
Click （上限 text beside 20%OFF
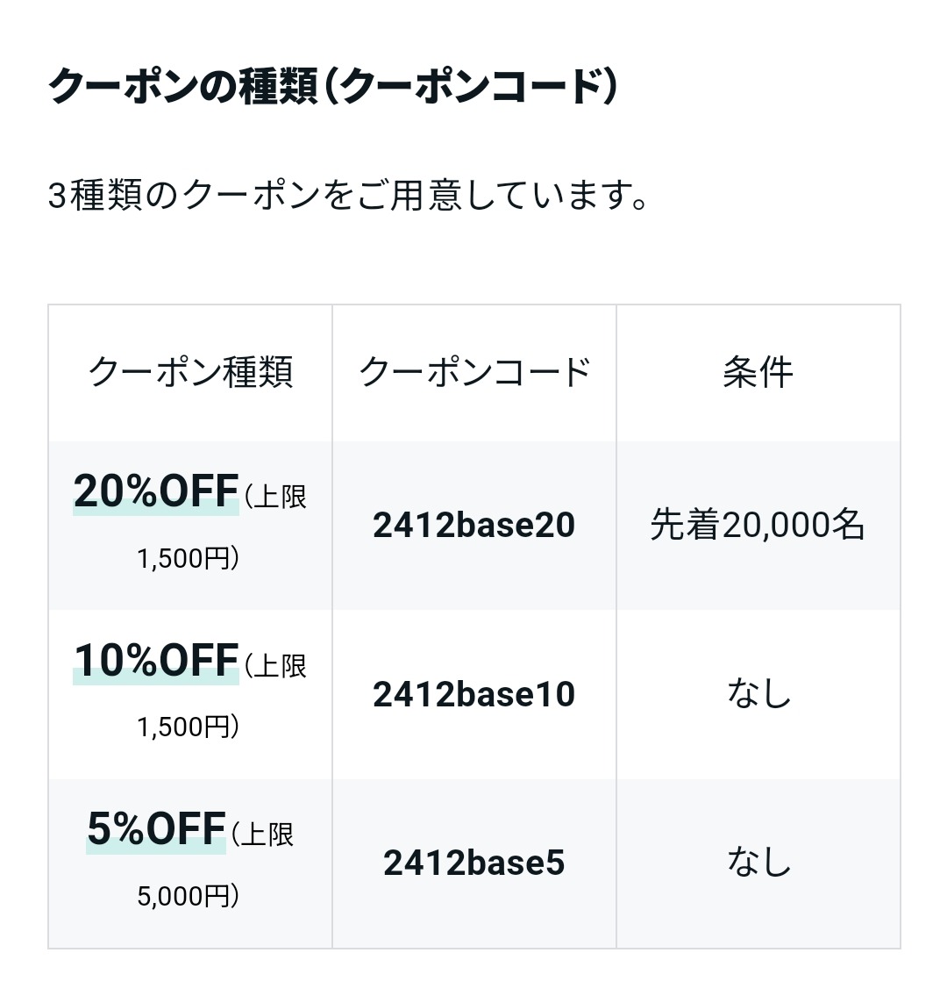pos(274,497)
